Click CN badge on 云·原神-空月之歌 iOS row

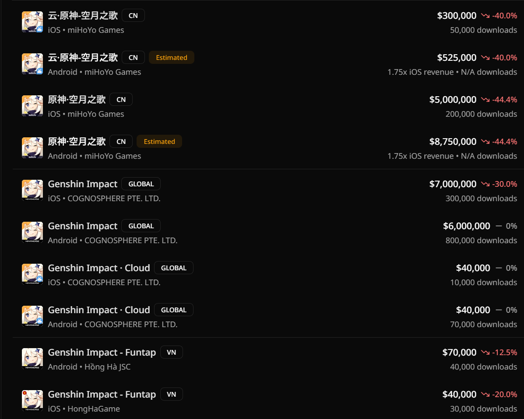pyautogui.click(x=133, y=16)
